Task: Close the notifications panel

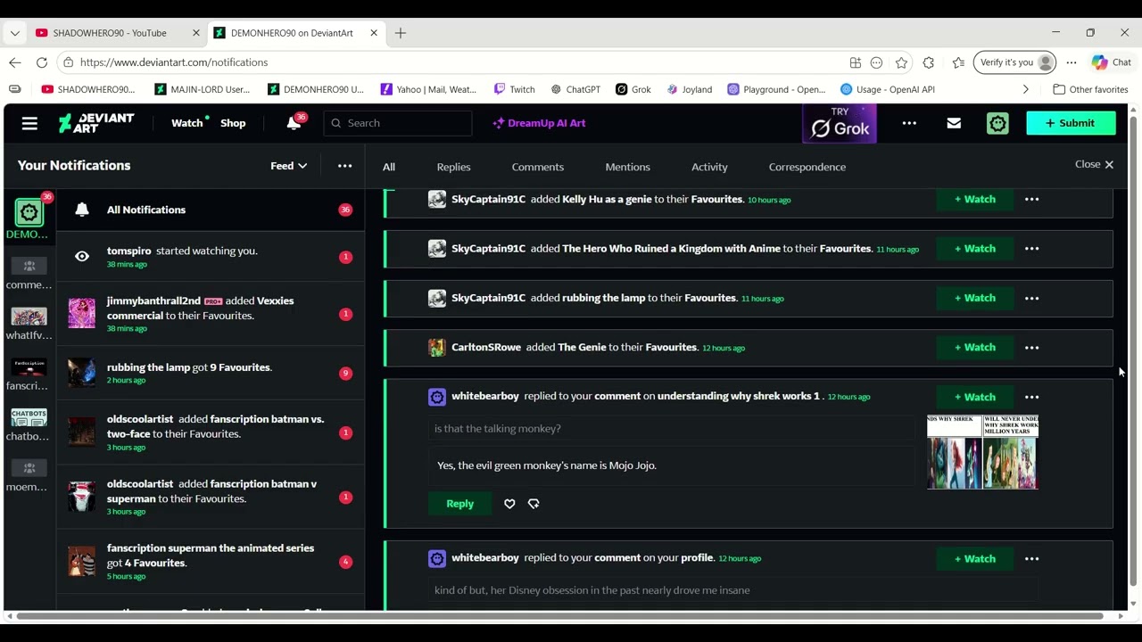Action: [x=1094, y=164]
